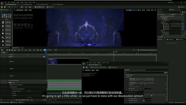
Task: Toggle checkbox of parameter valued 1.0 mid-list
Action: 128,89
